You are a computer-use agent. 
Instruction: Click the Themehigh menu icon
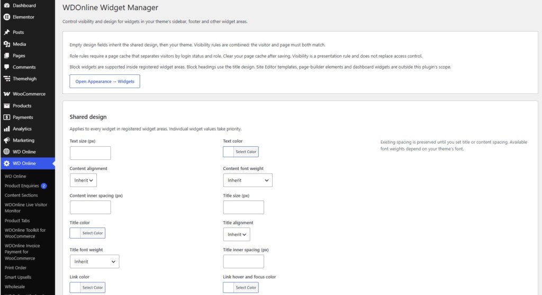pyautogui.click(x=6, y=79)
